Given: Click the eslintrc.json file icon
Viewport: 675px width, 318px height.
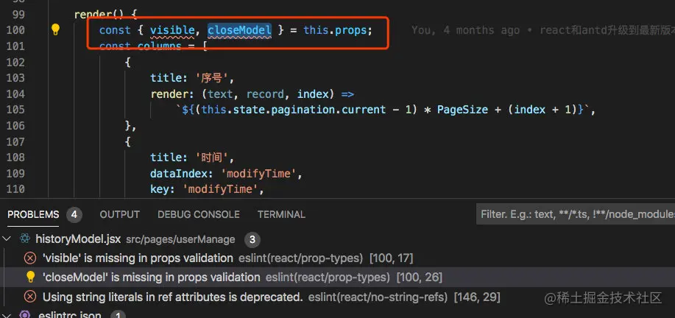Looking at the screenshot, I should [25, 315].
